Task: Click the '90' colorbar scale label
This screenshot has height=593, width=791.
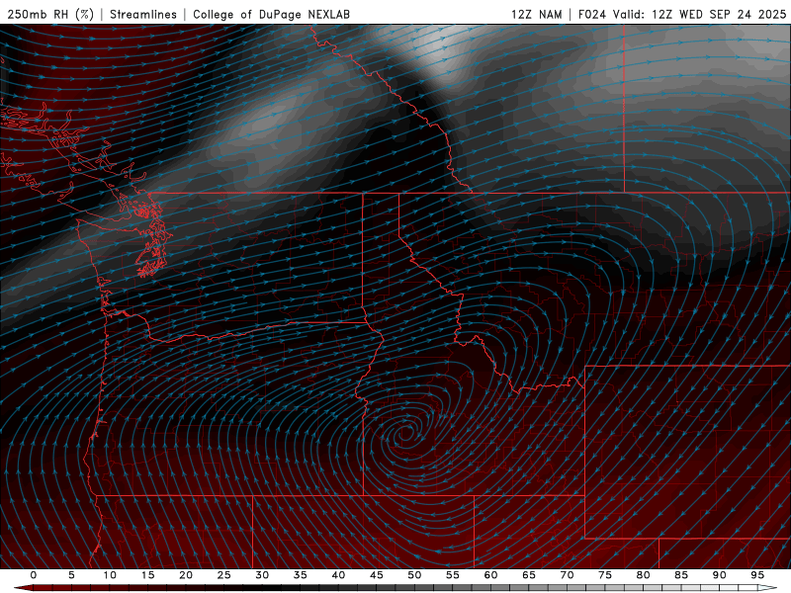Action: (x=720, y=575)
